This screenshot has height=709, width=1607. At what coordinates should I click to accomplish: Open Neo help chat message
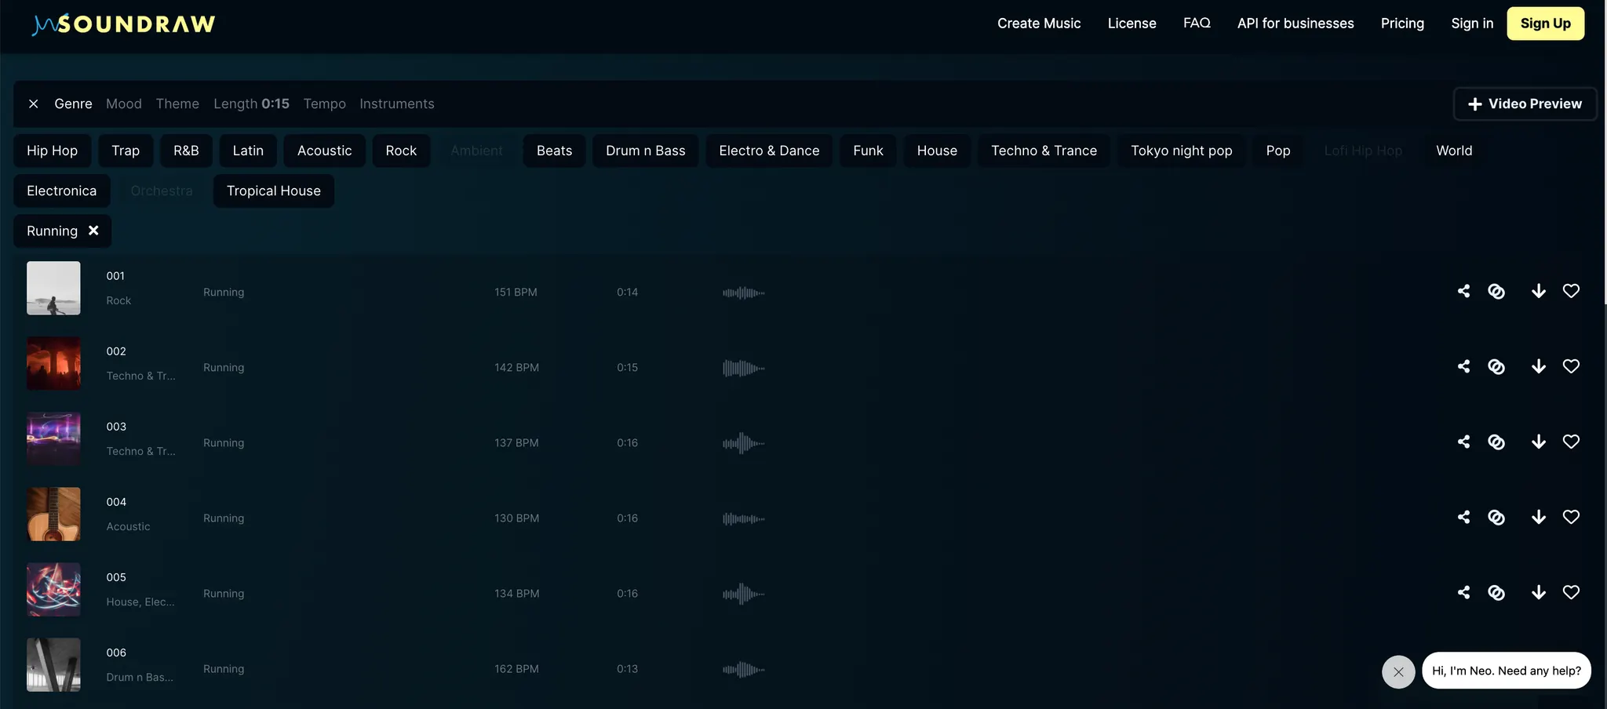click(1507, 671)
